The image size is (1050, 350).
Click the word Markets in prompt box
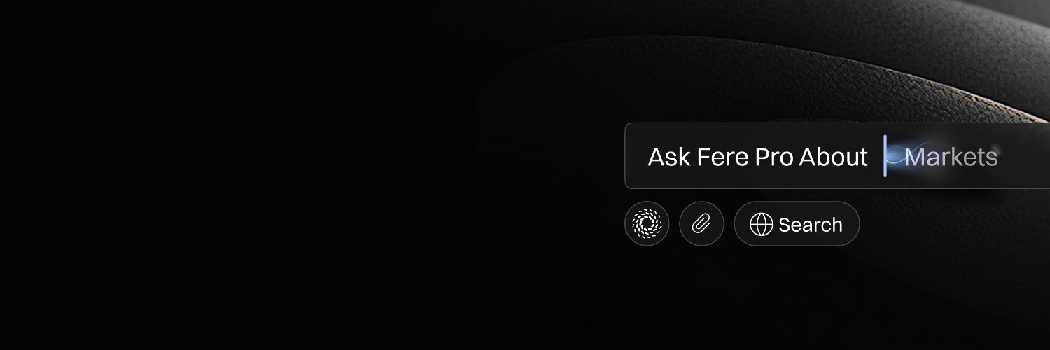[x=951, y=157]
